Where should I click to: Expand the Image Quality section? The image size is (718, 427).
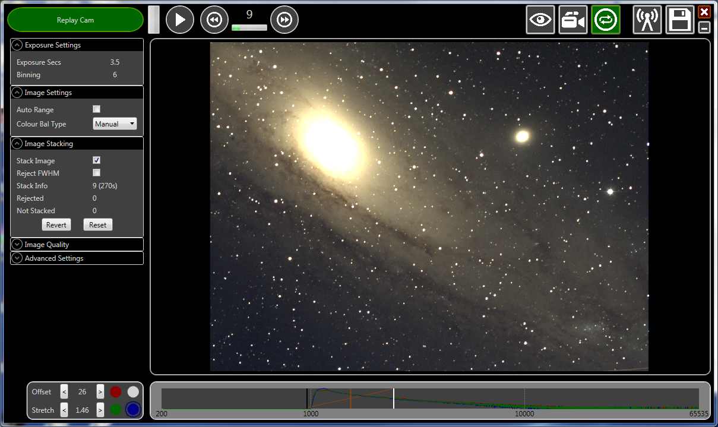pyautogui.click(x=77, y=244)
